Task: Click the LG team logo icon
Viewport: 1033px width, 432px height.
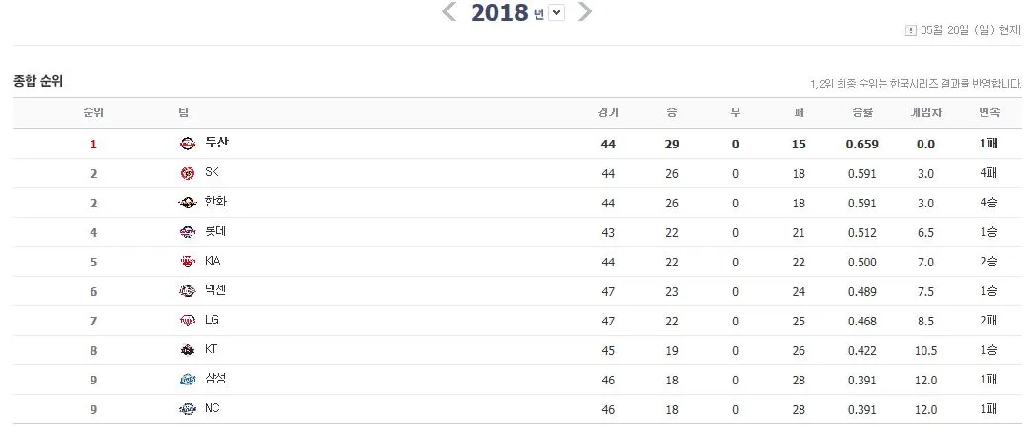Action: pos(188,321)
